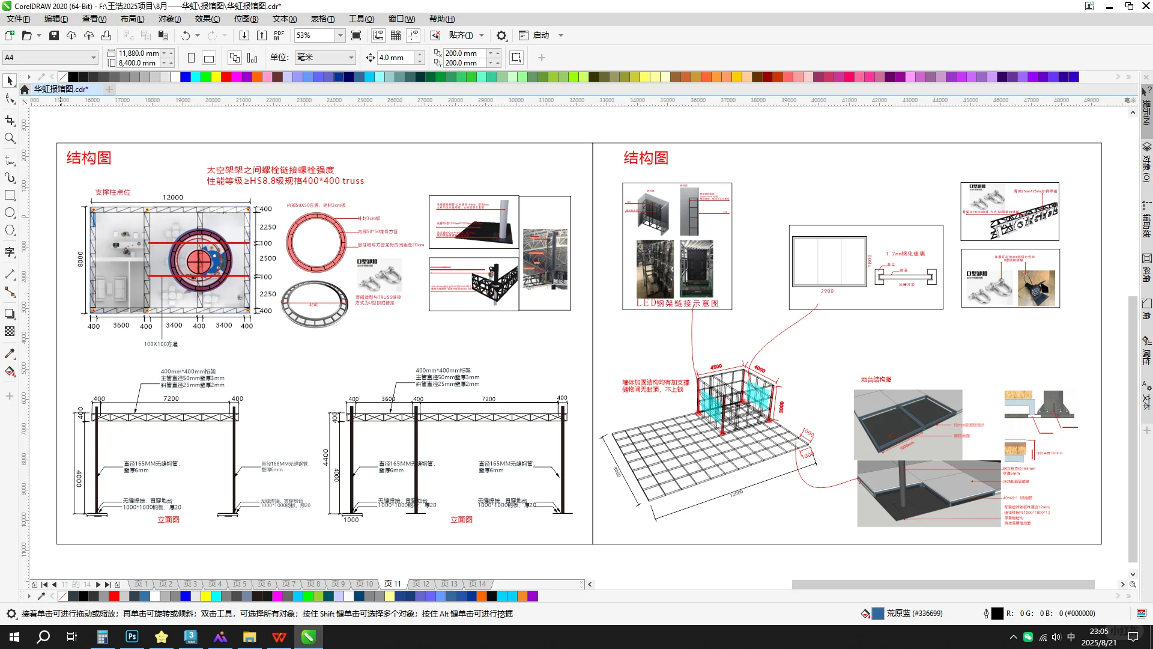Switch page to portrait orientation

click(x=191, y=58)
